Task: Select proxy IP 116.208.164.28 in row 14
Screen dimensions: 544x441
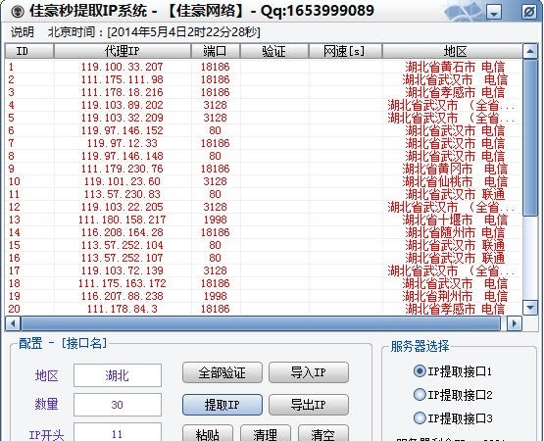Action: coord(123,232)
